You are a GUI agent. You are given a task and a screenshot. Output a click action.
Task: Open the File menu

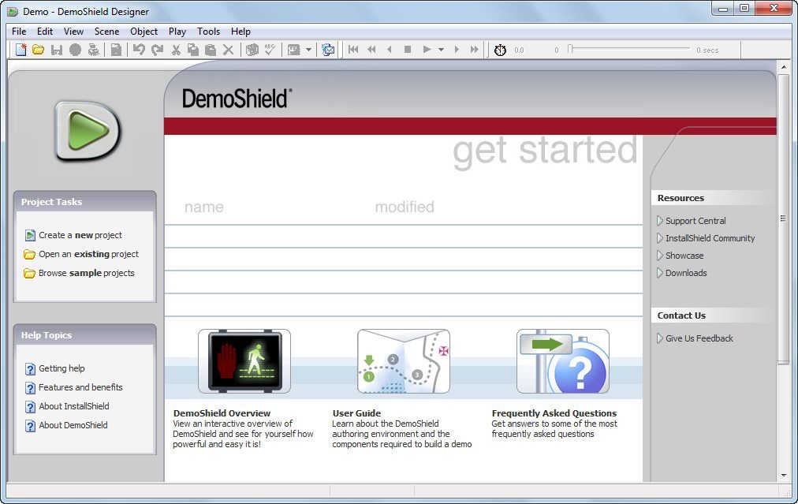point(19,32)
